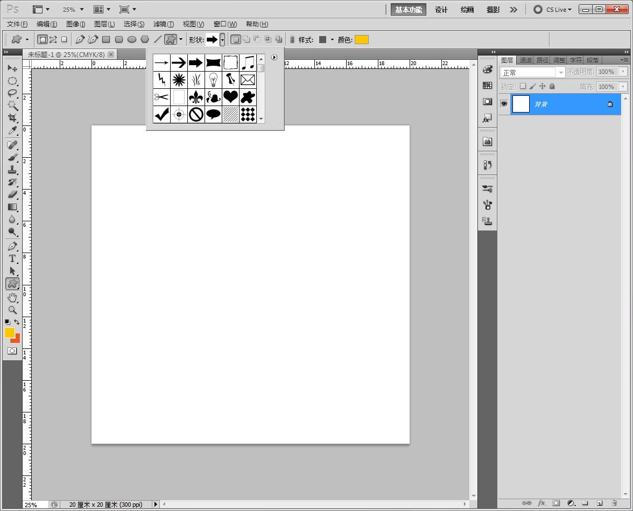
Task: Pick the Eyedropper tool
Action: (12, 131)
